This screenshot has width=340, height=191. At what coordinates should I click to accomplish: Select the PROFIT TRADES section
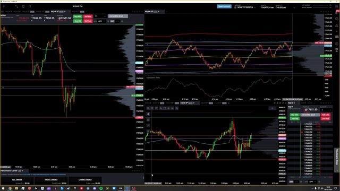pos(51,179)
